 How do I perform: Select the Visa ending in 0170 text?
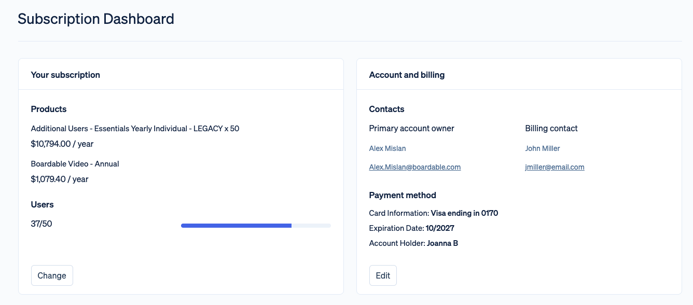click(x=465, y=213)
